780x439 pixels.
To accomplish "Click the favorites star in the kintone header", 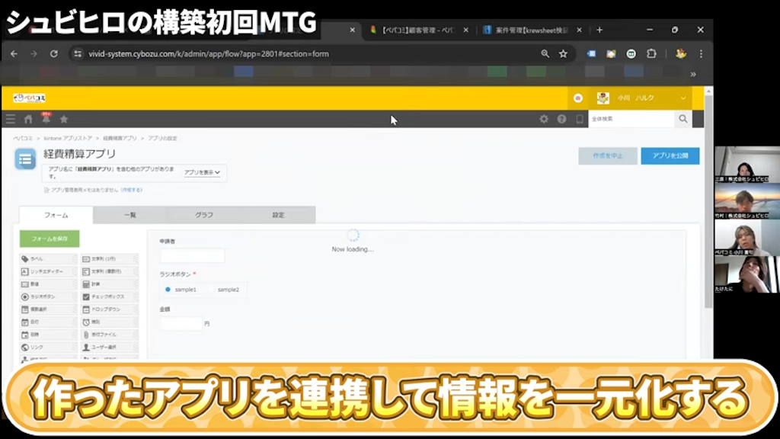I will click(64, 118).
